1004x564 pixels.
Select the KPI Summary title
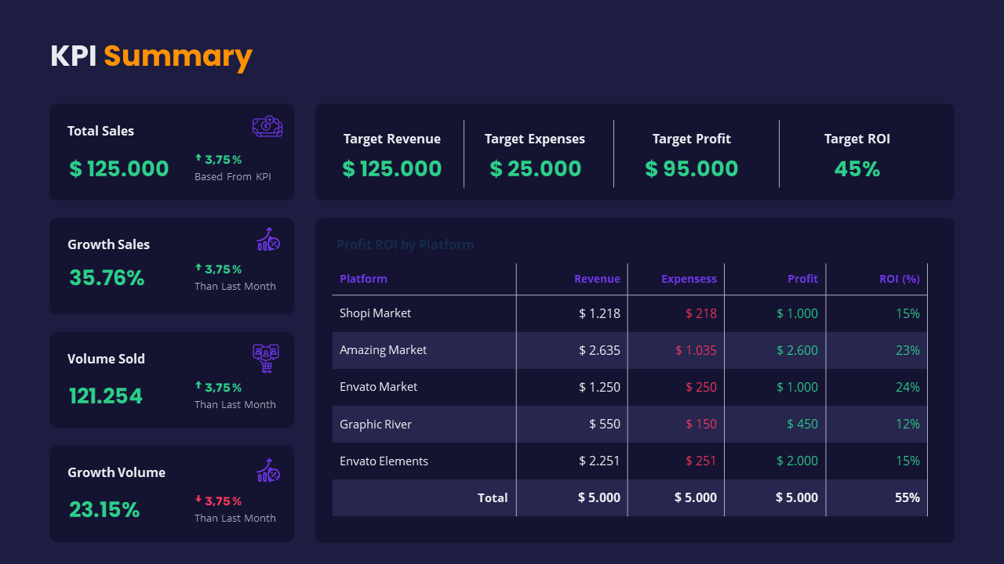[151, 56]
